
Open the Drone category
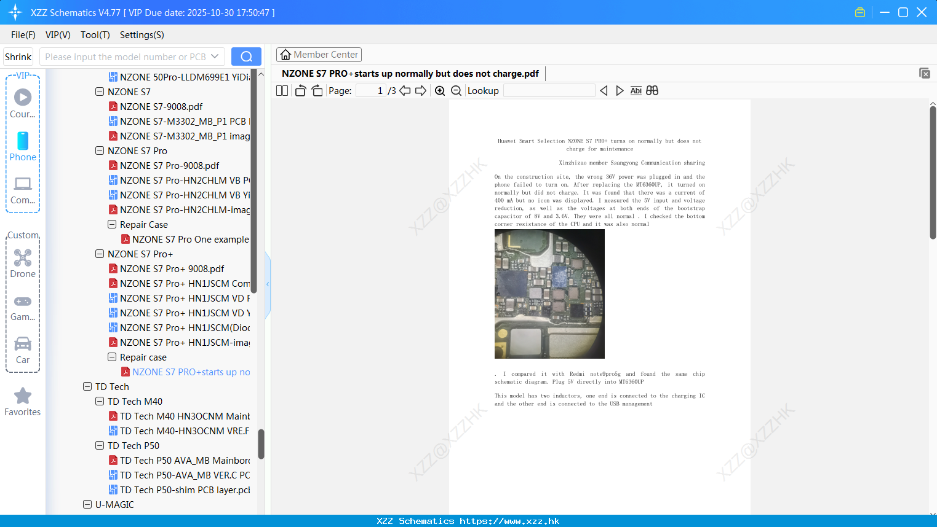23,263
